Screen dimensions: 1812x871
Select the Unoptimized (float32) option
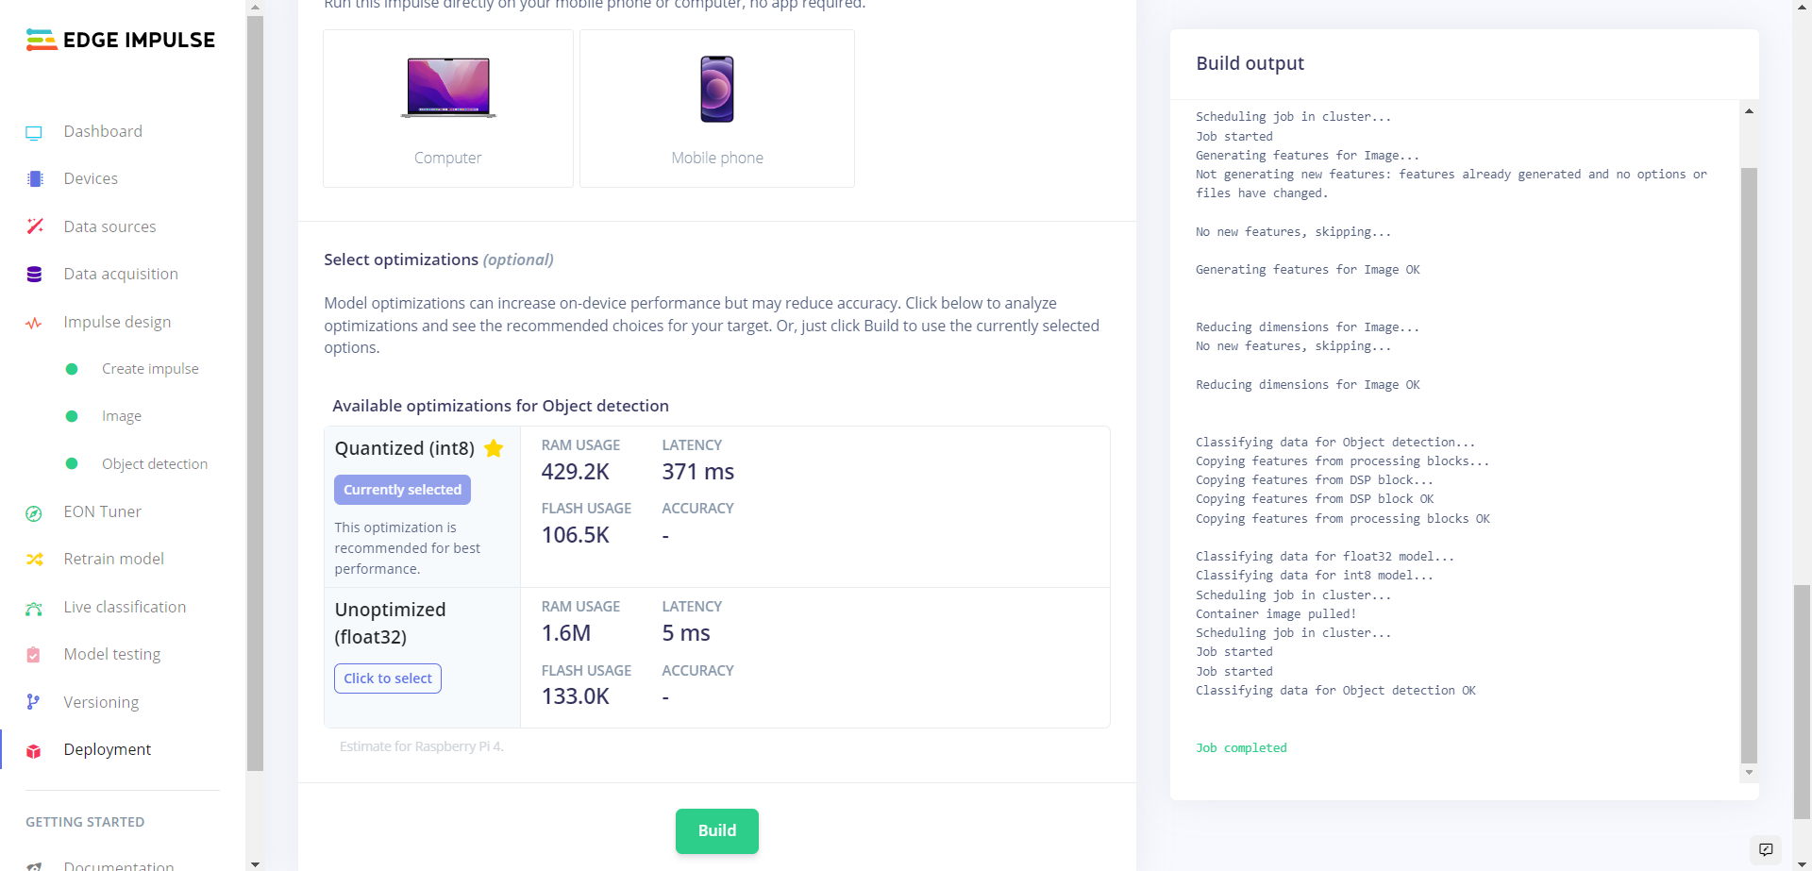point(387,678)
